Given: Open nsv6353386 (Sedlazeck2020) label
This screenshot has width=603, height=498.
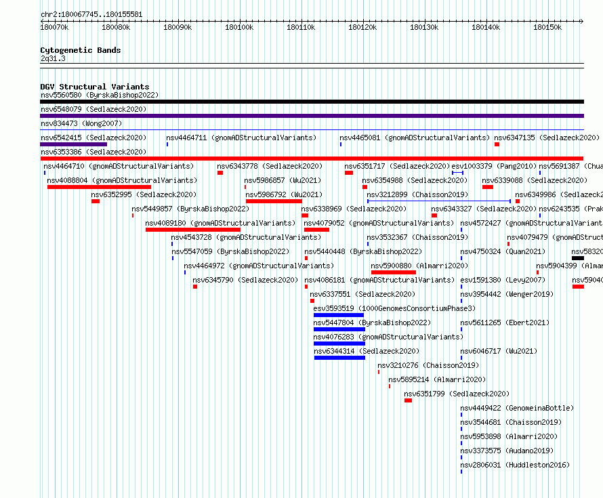Looking at the screenshot, I should [93, 152].
